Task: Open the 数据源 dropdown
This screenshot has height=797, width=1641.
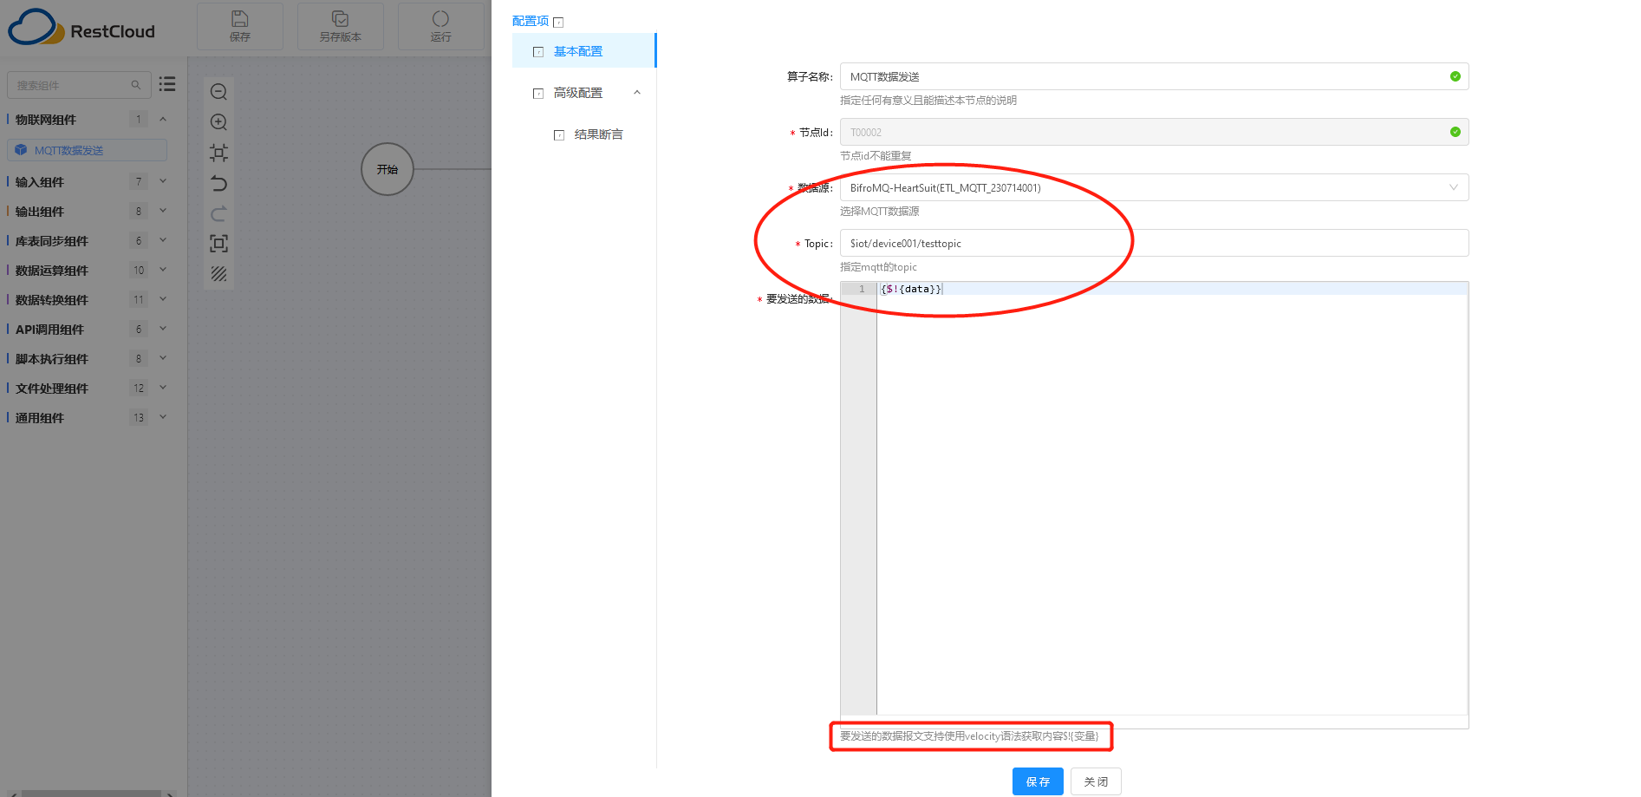Action: pos(1154,187)
